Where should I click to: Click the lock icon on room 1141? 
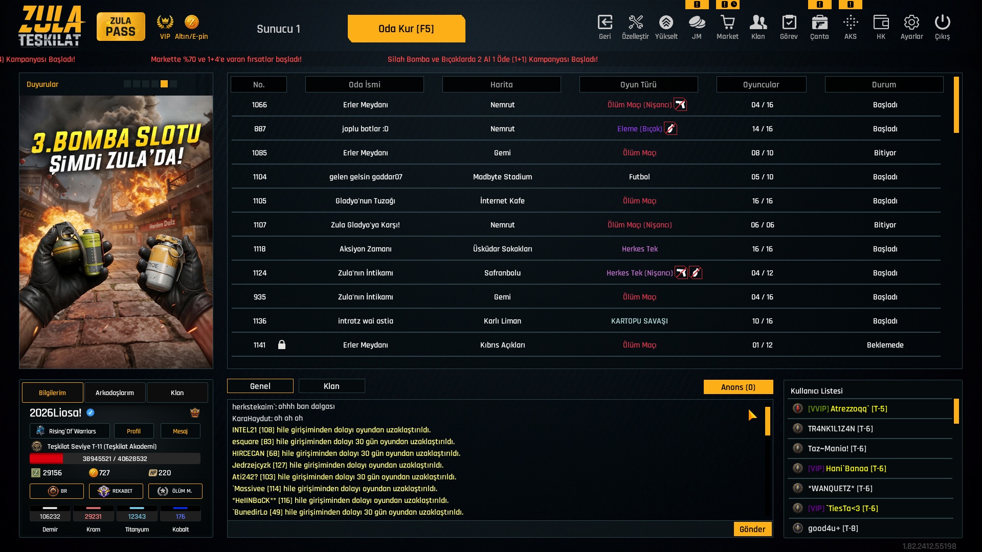coord(281,344)
